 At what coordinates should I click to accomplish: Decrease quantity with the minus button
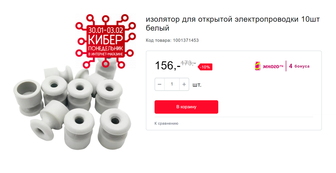[x=160, y=84]
